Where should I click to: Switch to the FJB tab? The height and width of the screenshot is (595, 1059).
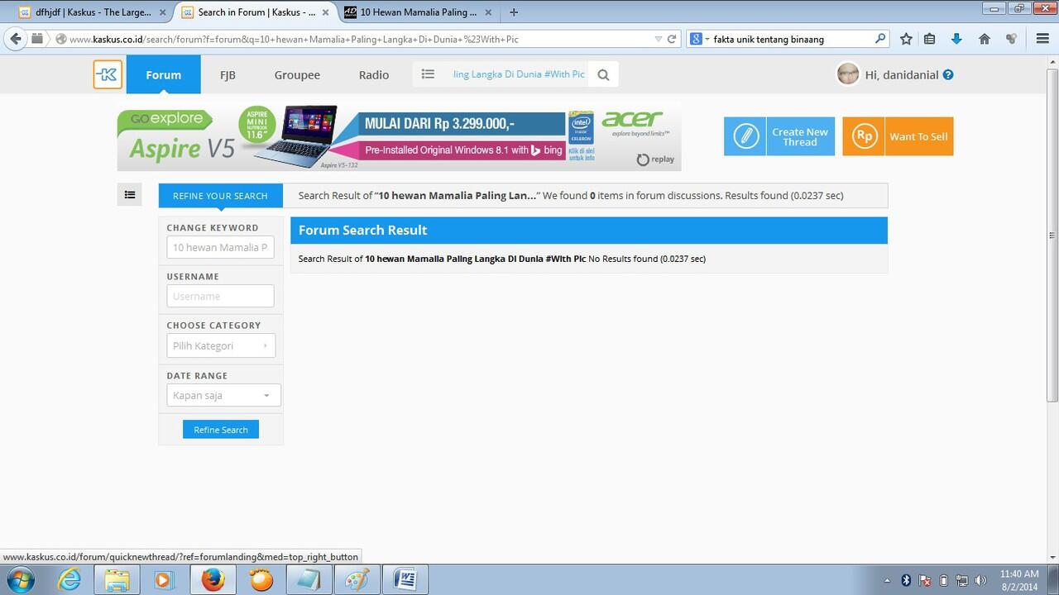(x=228, y=74)
